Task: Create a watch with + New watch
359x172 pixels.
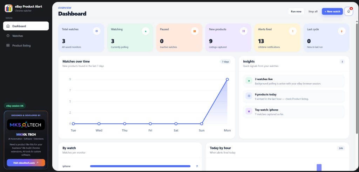Action: click(x=332, y=12)
